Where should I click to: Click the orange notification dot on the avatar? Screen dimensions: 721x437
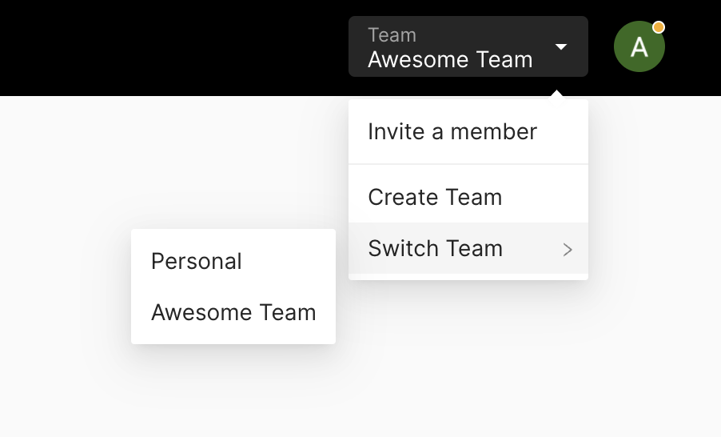pyautogui.click(x=659, y=27)
